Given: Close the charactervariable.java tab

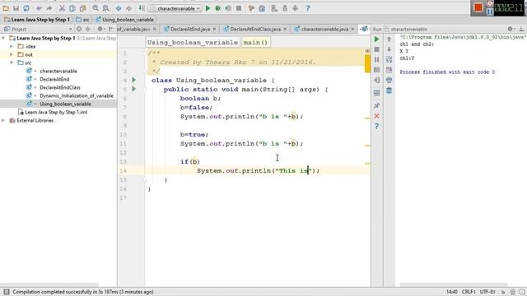Looking at the screenshot, I should pyautogui.click(x=352, y=30).
